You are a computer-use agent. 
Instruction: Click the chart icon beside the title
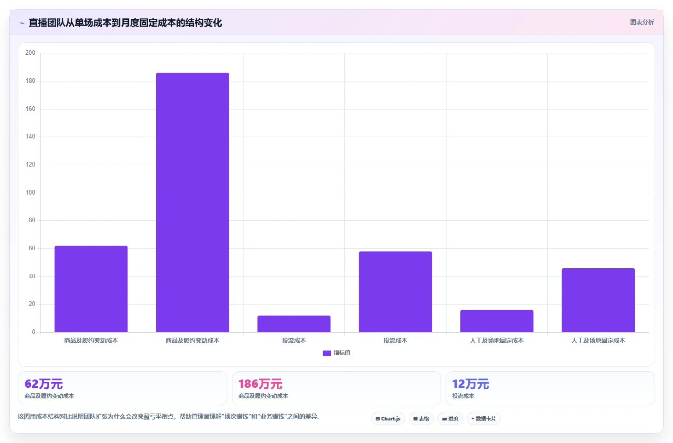[x=22, y=23]
